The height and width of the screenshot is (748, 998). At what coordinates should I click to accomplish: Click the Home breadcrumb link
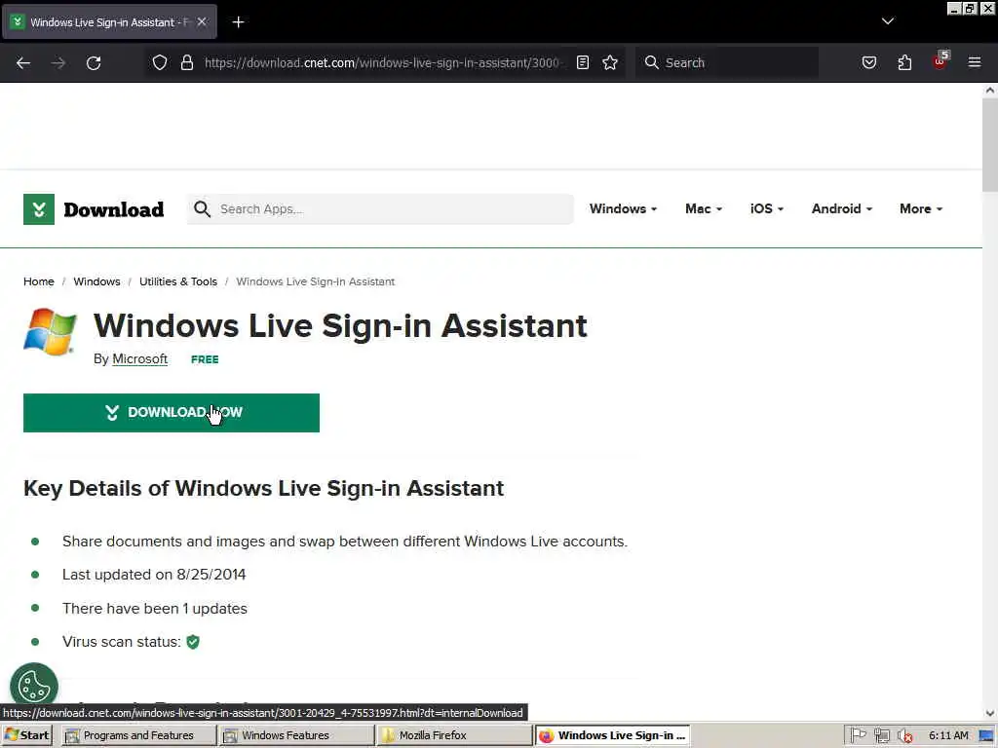pos(39,281)
